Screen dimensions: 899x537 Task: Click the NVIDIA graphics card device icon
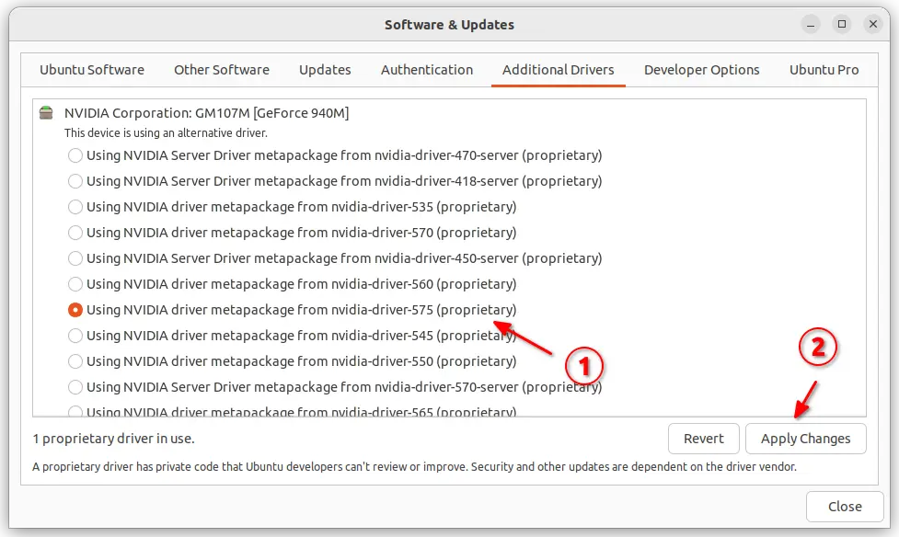pyautogui.click(x=46, y=112)
